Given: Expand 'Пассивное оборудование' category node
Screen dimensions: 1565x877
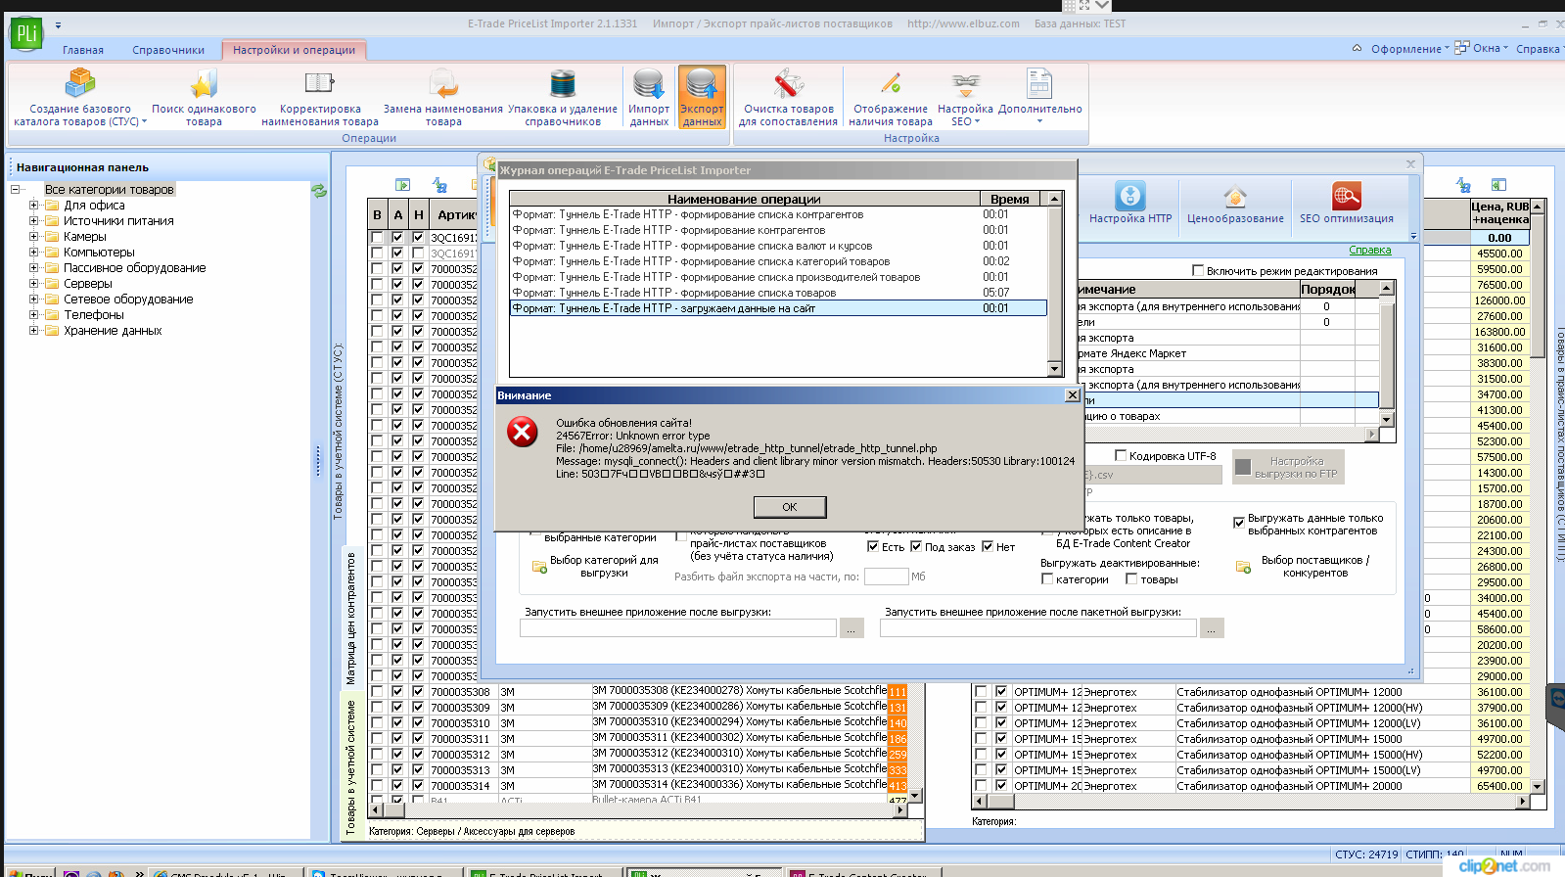Looking at the screenshot, I should click(x=34, y=268).
